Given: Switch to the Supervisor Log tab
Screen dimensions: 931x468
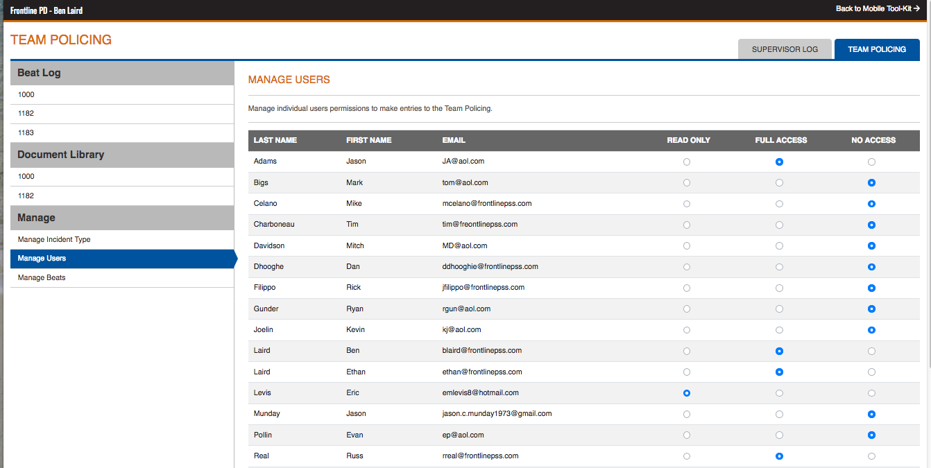Looking at the screenshot, I should pos(785,49).
